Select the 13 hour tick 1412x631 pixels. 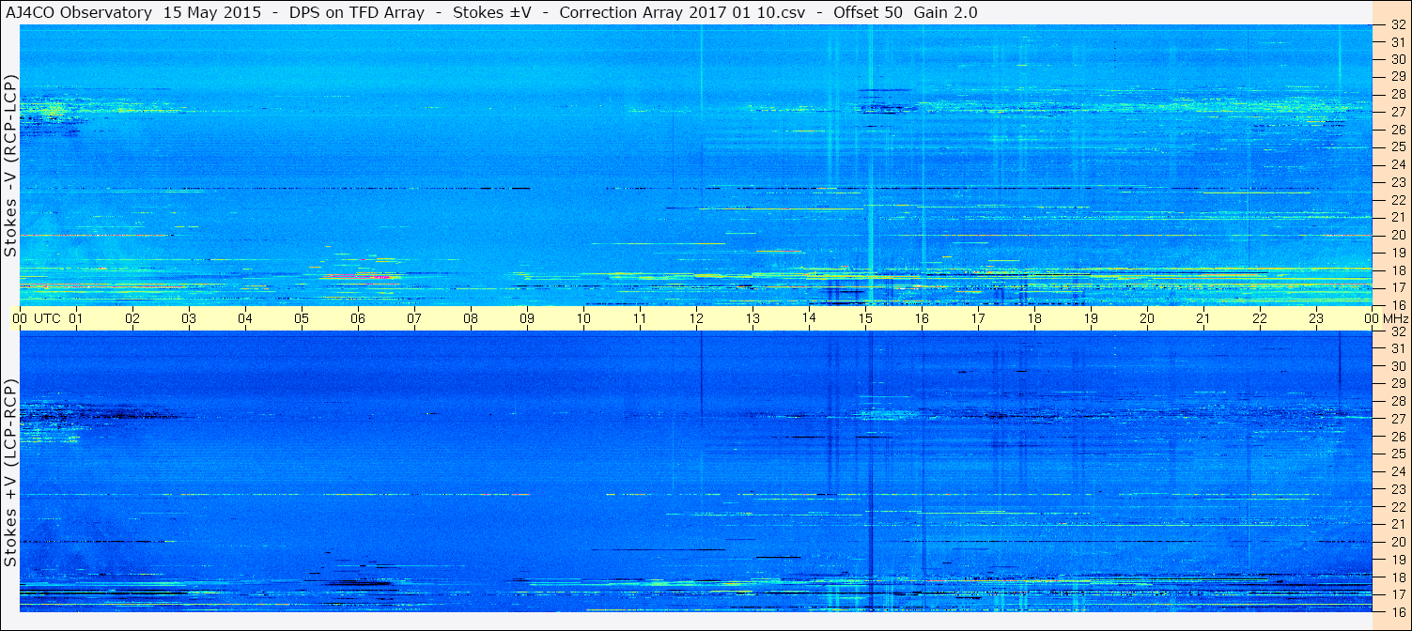[x=753, y=319]
